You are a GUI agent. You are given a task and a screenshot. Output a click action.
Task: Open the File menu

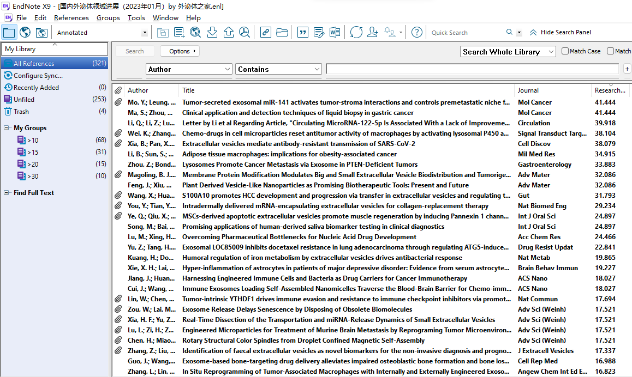click(21, 17)
